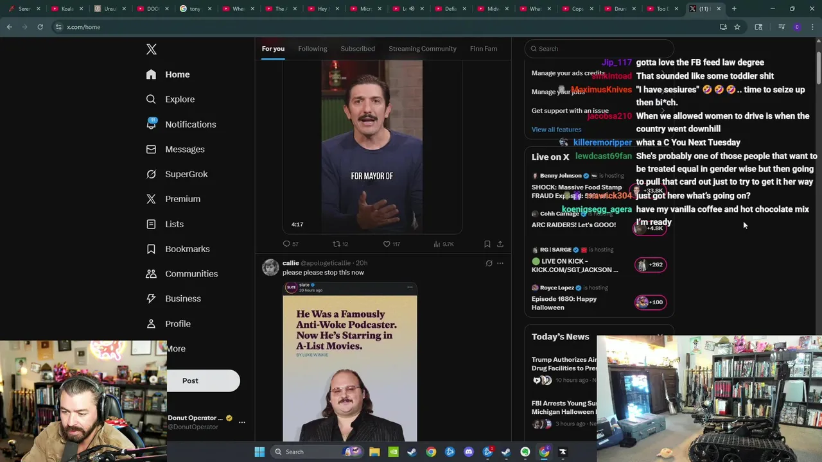This screenshot has width=822, height=462.
Task: Bookmark the mayor video post
Action: (487, 244)
